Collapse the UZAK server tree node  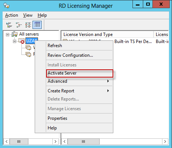tap(14, 41)
